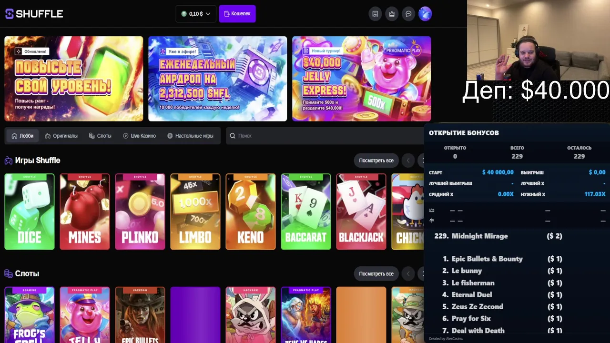
Task: Click previous arrow in Слоты row
Action: 408,274
